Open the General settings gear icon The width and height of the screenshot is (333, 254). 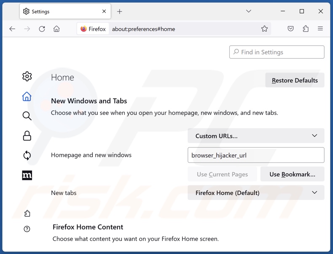[27, 76]
